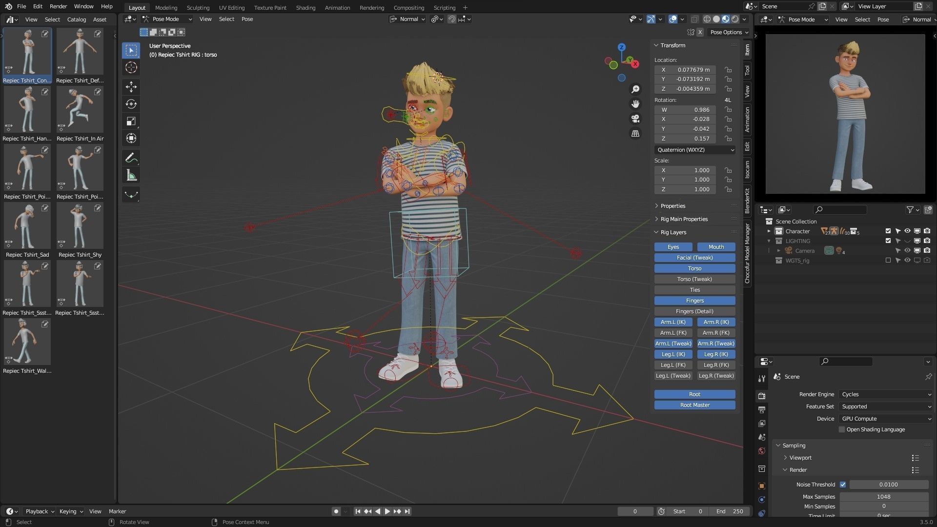Image resolution: width=937 pixels, height=527 pixels.
Task: Switch to the Shading workspace tab
Action: (x=306, y=8)
